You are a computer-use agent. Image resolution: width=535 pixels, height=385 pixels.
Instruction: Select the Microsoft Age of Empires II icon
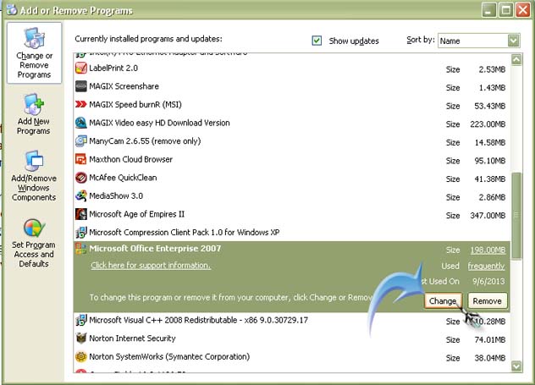[81, 214]
